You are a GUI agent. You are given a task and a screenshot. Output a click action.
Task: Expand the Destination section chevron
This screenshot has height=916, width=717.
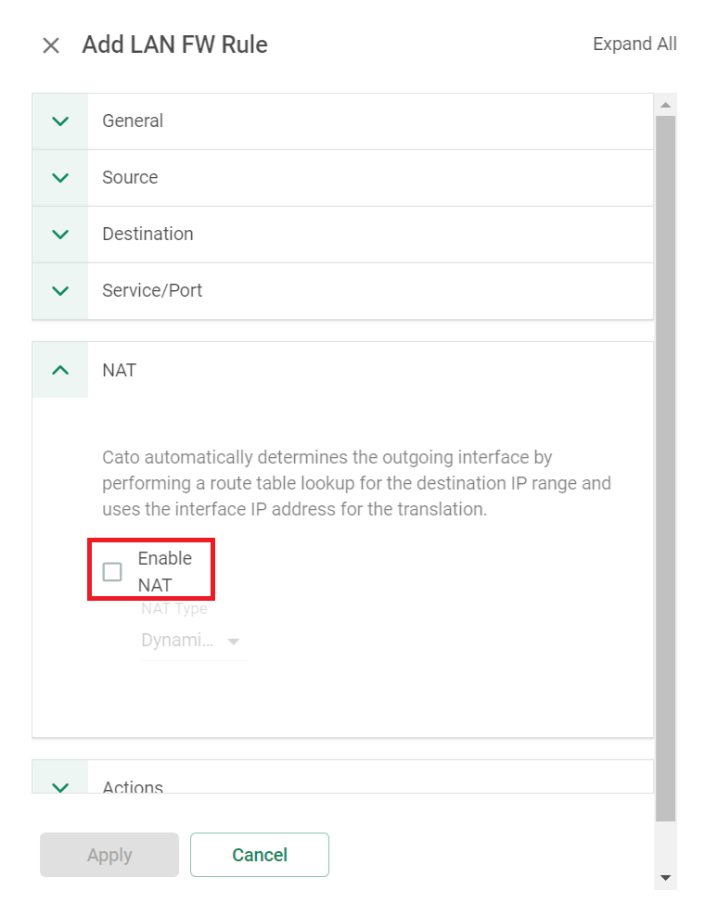tap(60, 235)
